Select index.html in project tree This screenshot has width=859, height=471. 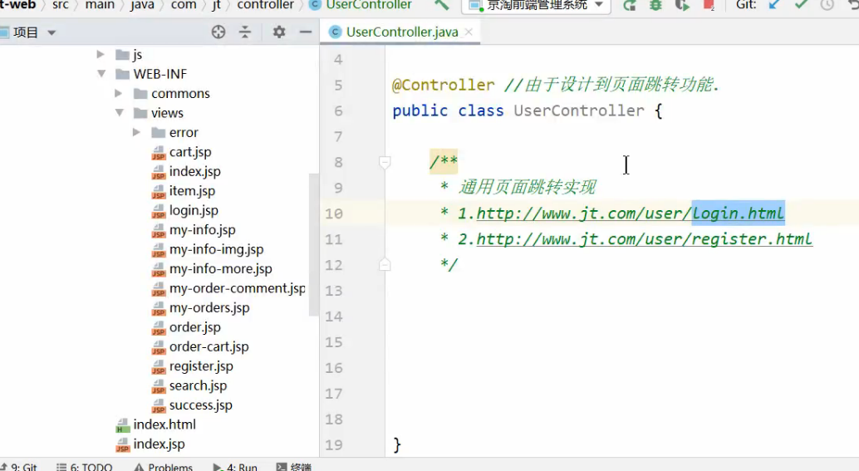click(x=164, y=424)
